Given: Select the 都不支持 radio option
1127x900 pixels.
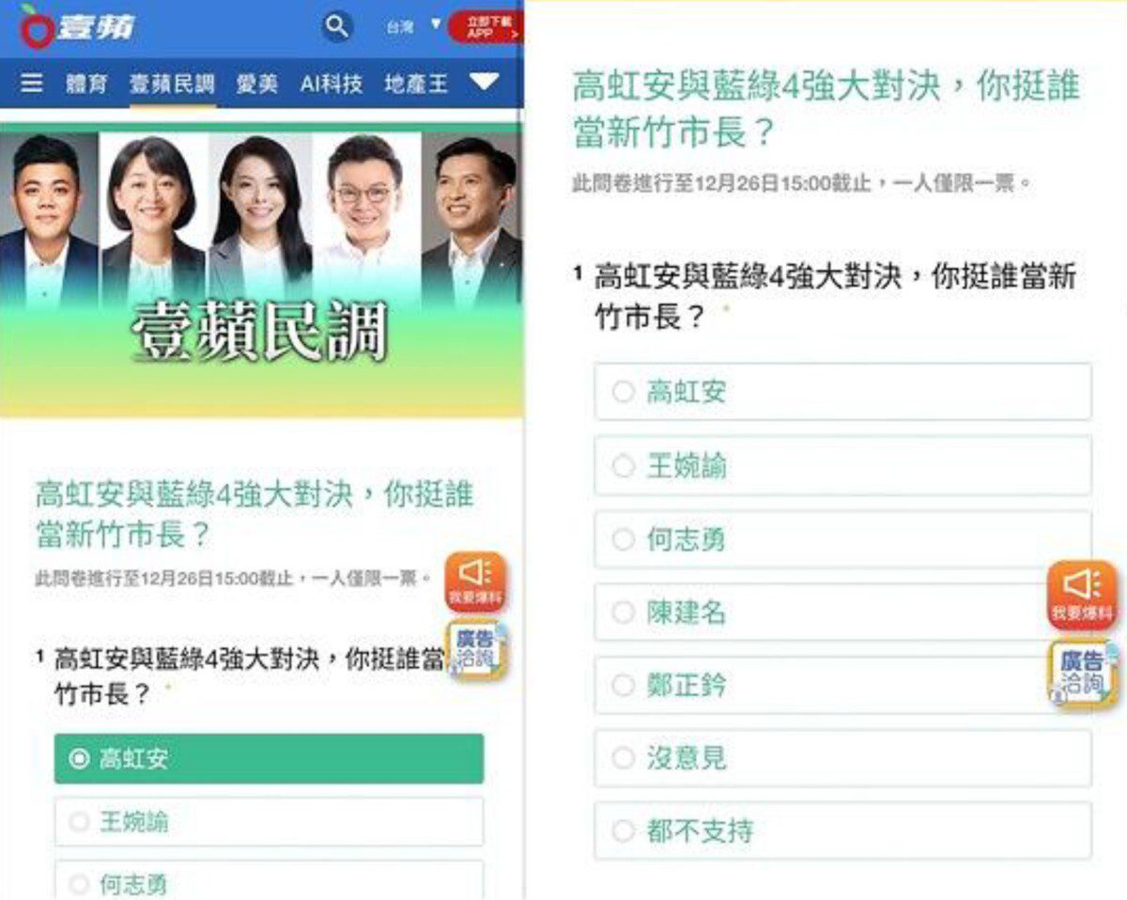Looking at the screenshot, I should [x=842, y=830].
